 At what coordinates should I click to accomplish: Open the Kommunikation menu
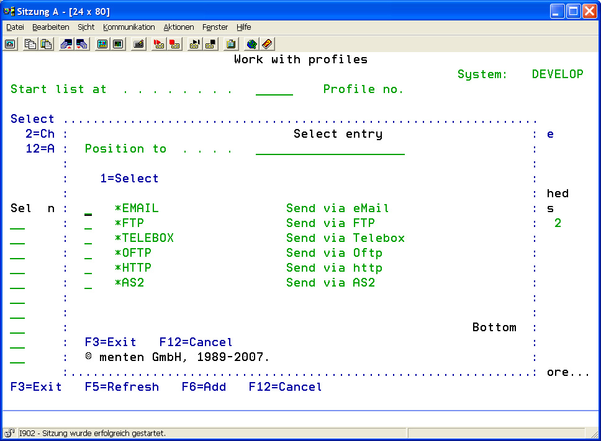(x=129, y=27)
